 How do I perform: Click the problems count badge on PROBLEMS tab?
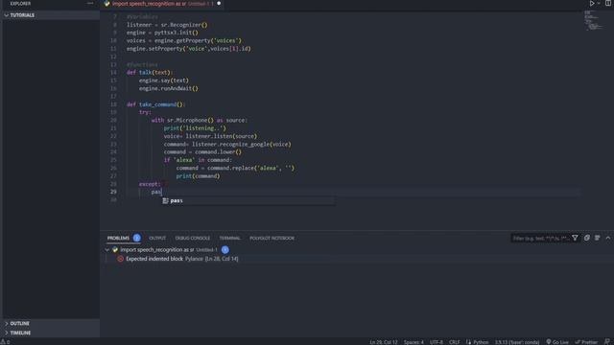(x=136, y=238)
